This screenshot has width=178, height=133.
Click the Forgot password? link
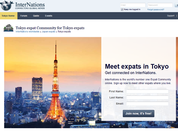(156, 10)
